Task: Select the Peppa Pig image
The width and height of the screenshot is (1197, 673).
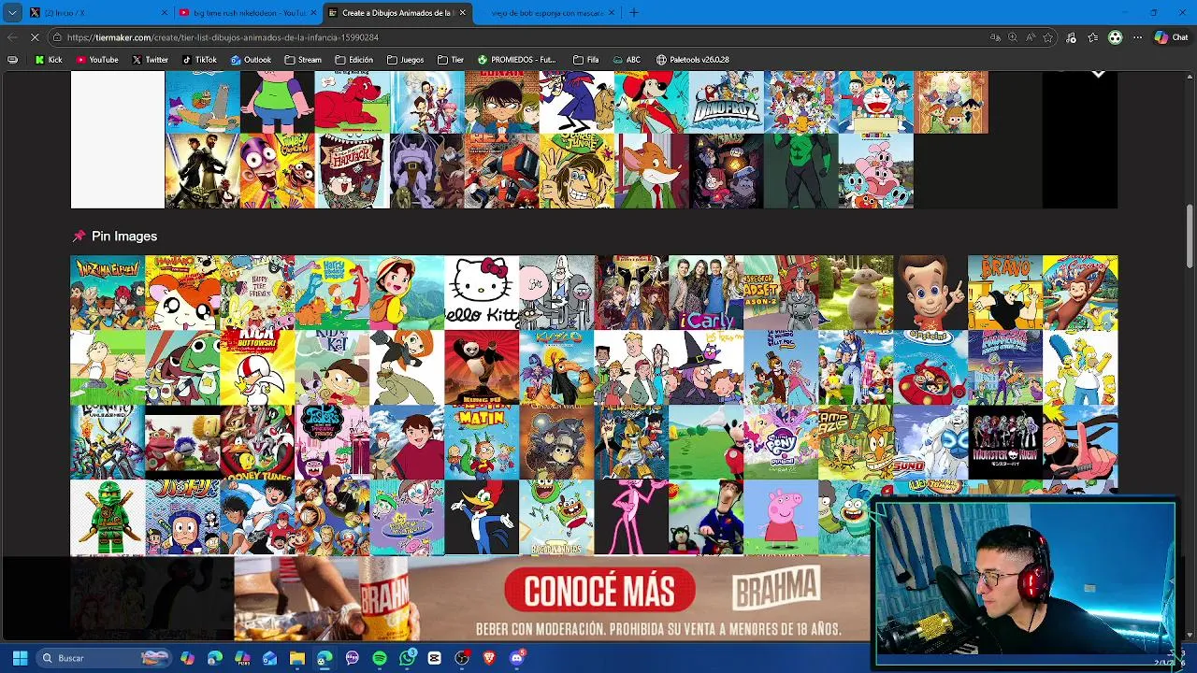Action: pos(781,517)
